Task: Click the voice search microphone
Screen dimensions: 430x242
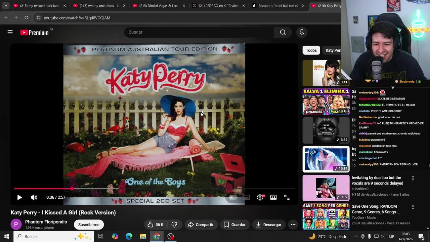Action: pyautogui.click(x=302, y=32)
